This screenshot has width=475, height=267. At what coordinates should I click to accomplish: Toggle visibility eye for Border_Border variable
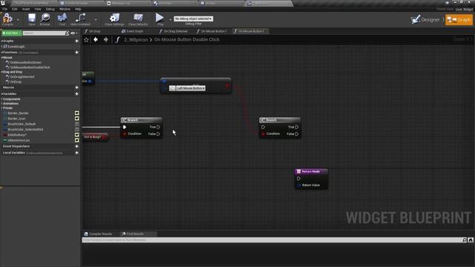point(77,113)
